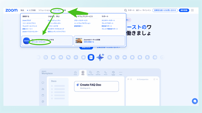
Task: Select the highlighted Docs icon in the product carousel
Action: coord(91,57)
